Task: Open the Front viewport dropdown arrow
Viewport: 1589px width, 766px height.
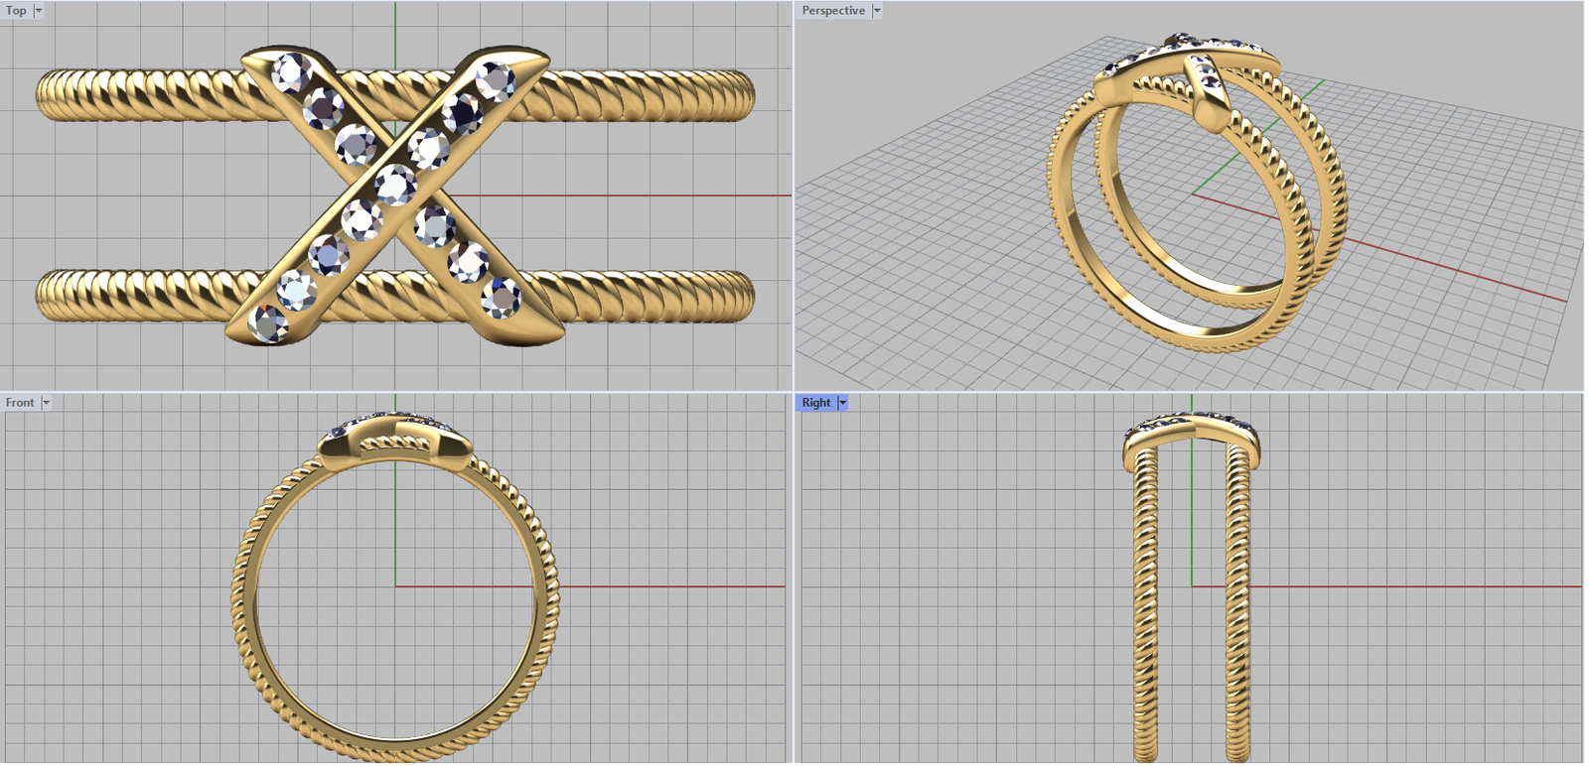Action: tap(46, 403)
